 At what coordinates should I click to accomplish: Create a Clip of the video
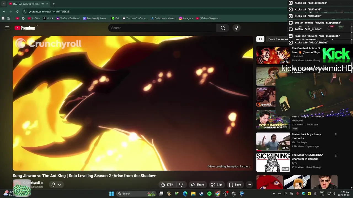coord(216,185)
